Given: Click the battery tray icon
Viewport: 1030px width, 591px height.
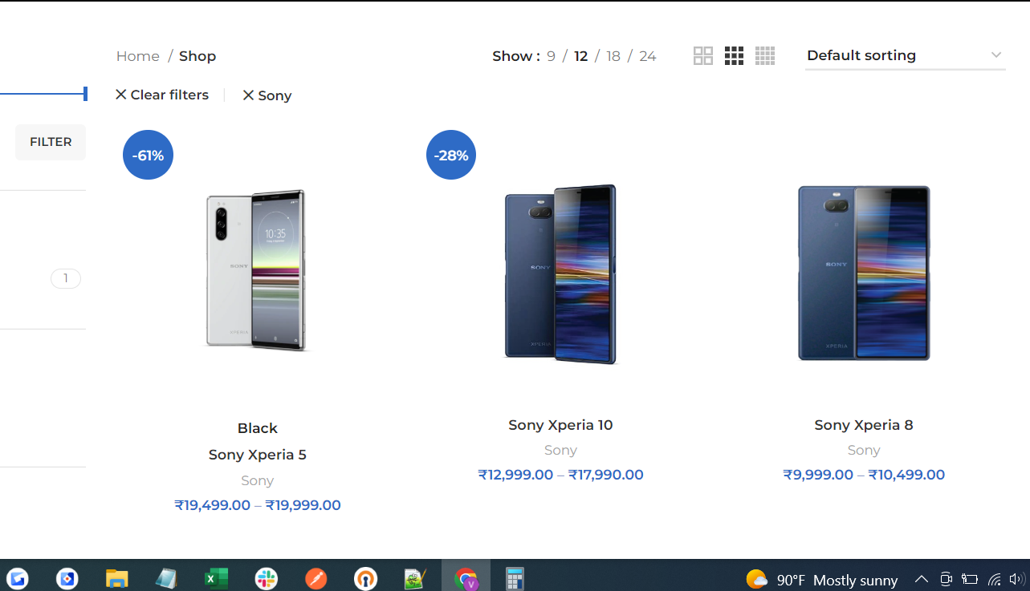Looking at the screenshot, I should click(x=970, y=579).
